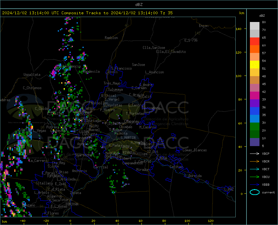Choose the royal blue swatch below 36
The image size is (278, 225).
(255, 111)
